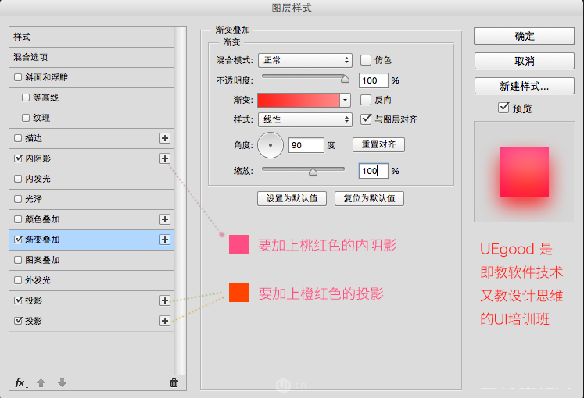Click the plus icon on the second 投影 row
Viewport: 584px width, 398px height.
click(x=165, y=321)
